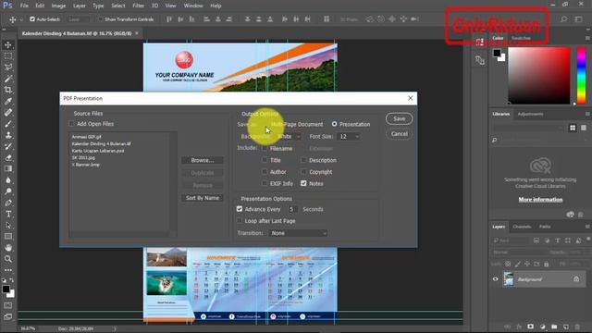
Task: Uncheck the Advance Every checkbox
Action: click(240, 209)
